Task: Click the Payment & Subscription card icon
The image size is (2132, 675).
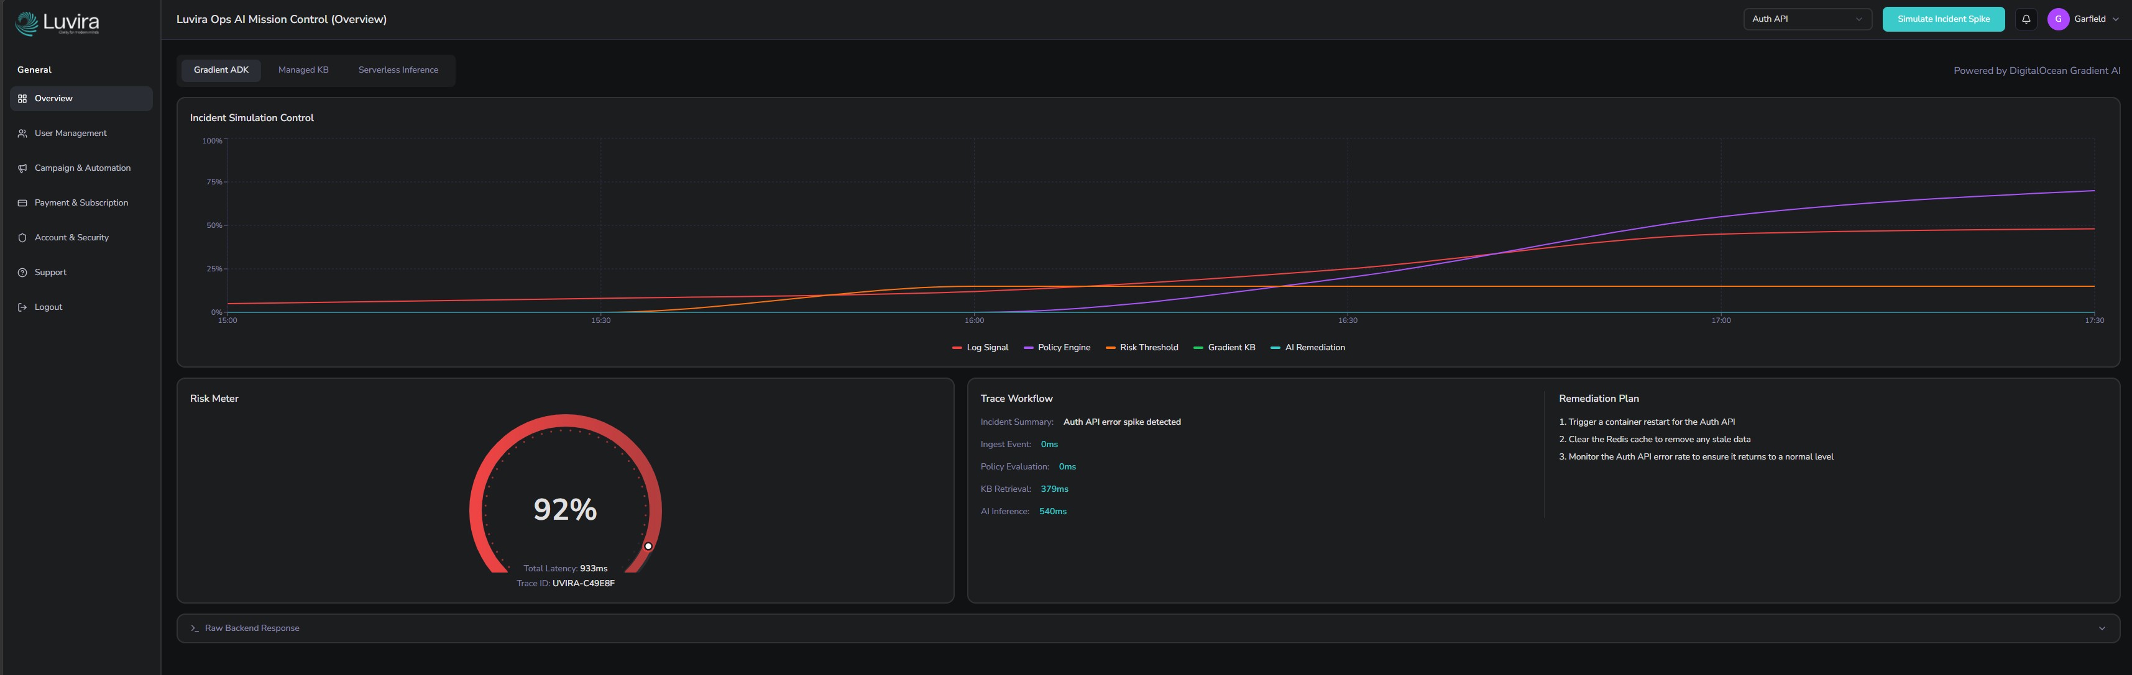Action: 22,202
